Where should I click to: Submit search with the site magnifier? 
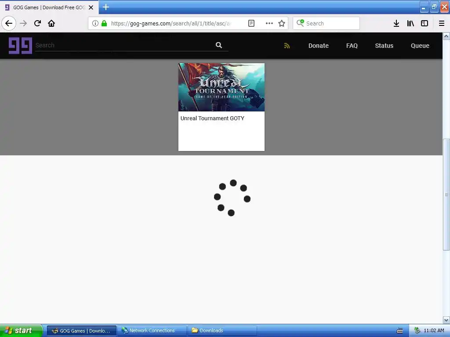coord(219,45)
